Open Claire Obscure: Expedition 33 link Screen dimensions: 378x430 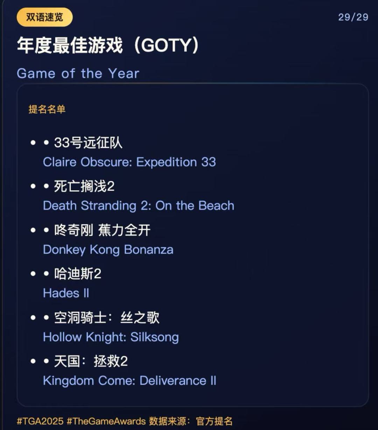coord(129,162)
